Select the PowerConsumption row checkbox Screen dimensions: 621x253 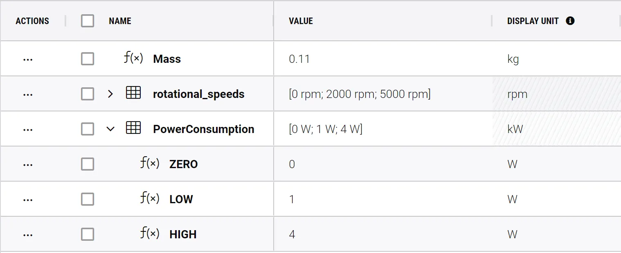coord(88,129)
